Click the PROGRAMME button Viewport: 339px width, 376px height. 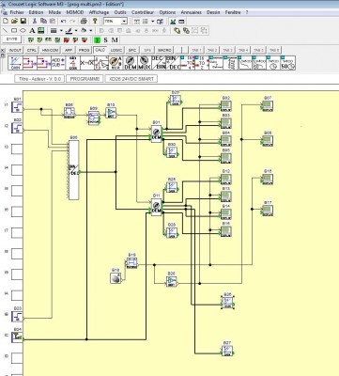[85, 79]
